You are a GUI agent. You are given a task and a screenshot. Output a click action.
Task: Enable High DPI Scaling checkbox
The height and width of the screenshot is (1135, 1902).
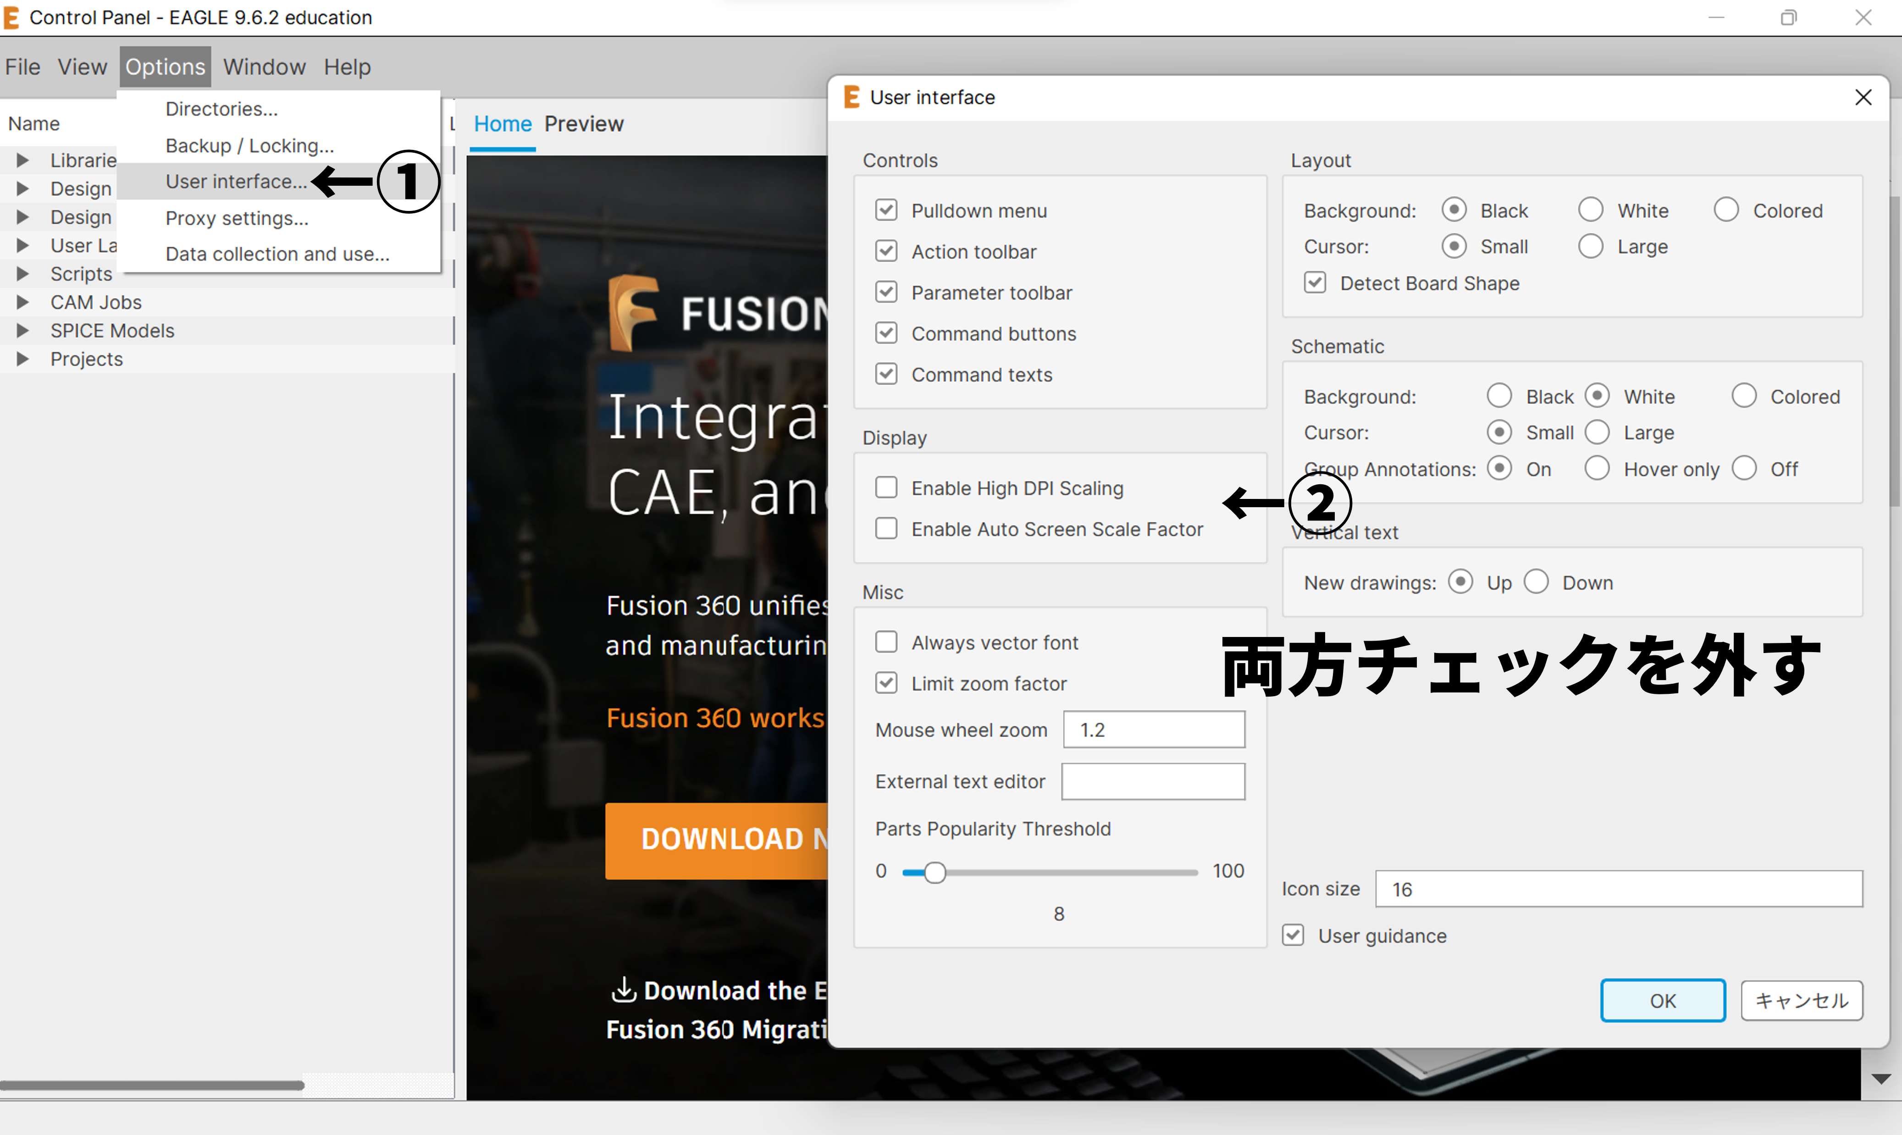click(885, 487)
